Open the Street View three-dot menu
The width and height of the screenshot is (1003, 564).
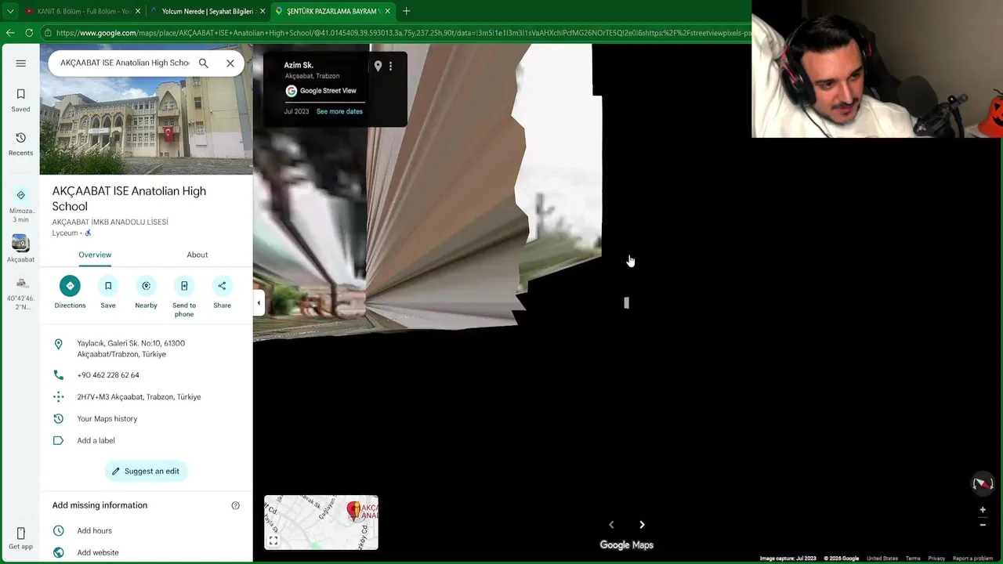tap(390, 67)
